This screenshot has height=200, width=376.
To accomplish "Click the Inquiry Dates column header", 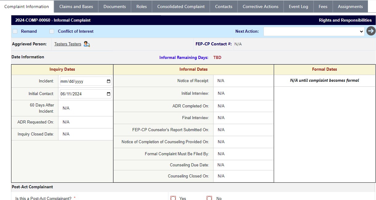I will pos(62,69).
